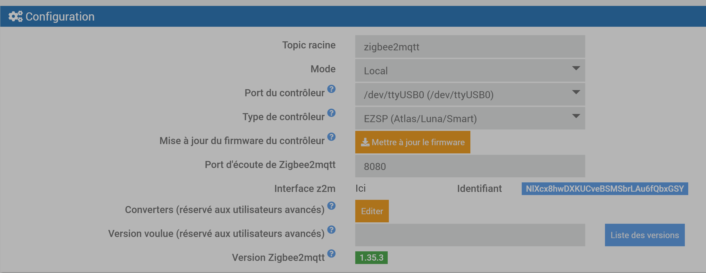706x273 pixels.
Task: Click the Interface z2m label
Action: 305,189
